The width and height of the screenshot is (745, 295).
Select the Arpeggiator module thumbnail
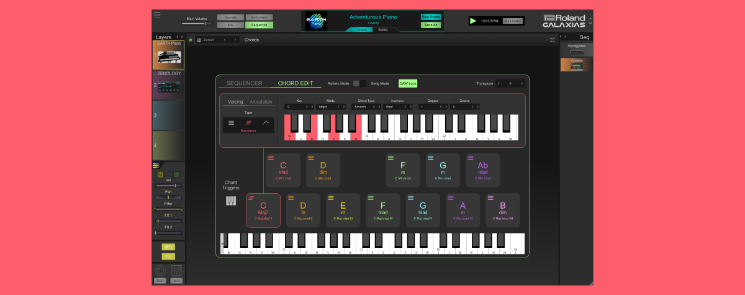[576, 50]
